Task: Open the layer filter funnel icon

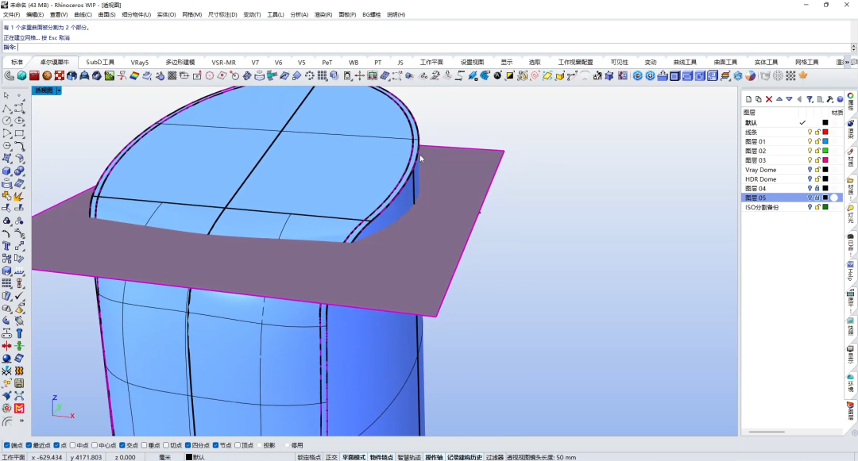Action: point(810,99)
